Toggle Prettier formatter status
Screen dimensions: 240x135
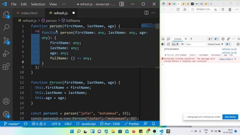[132, 124]
